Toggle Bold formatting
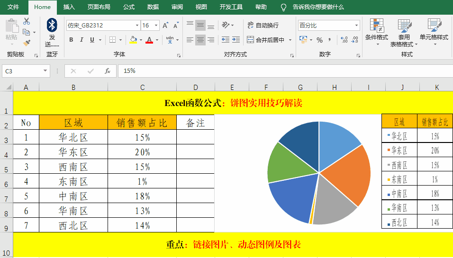453x258 pixels. tap(71, 40)
